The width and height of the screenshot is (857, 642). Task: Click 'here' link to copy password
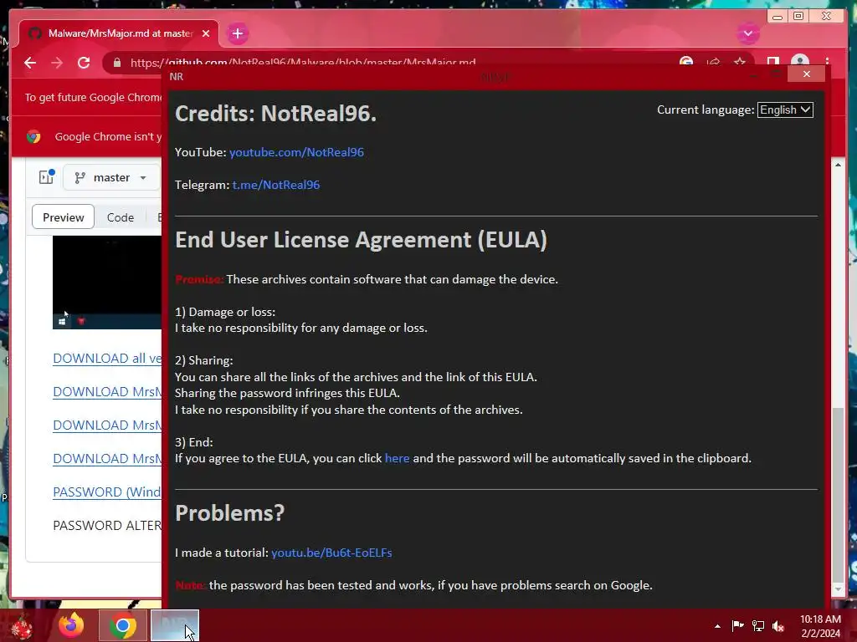point(397,459)
